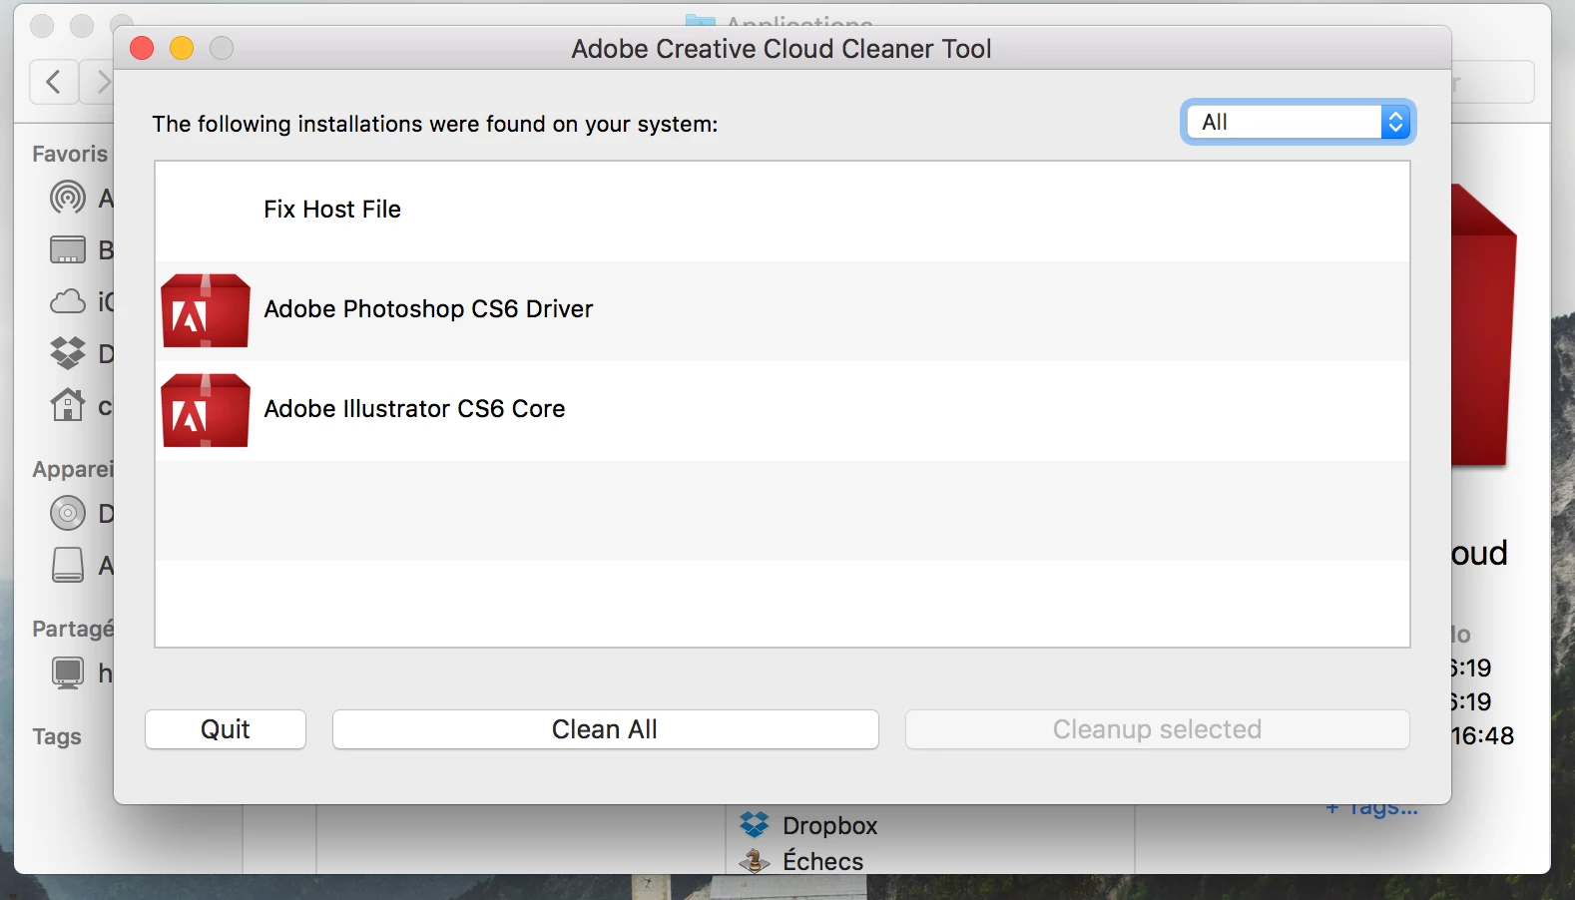
Task: Click the Illustrator CS6 Core Adobe box icon
Action: (205, 410)
